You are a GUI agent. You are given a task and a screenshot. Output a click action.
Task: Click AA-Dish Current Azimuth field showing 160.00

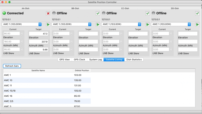[12, 42]
